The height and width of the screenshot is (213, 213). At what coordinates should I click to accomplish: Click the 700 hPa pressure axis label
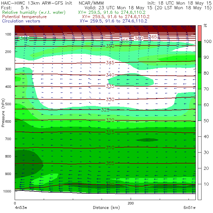[x=8, y=139]
